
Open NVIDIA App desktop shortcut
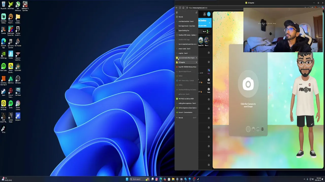4,55
